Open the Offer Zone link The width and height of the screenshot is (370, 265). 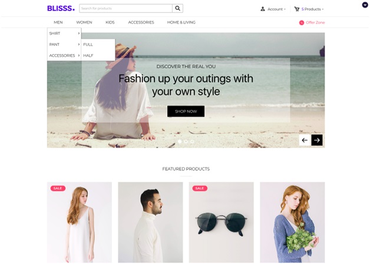315,22
